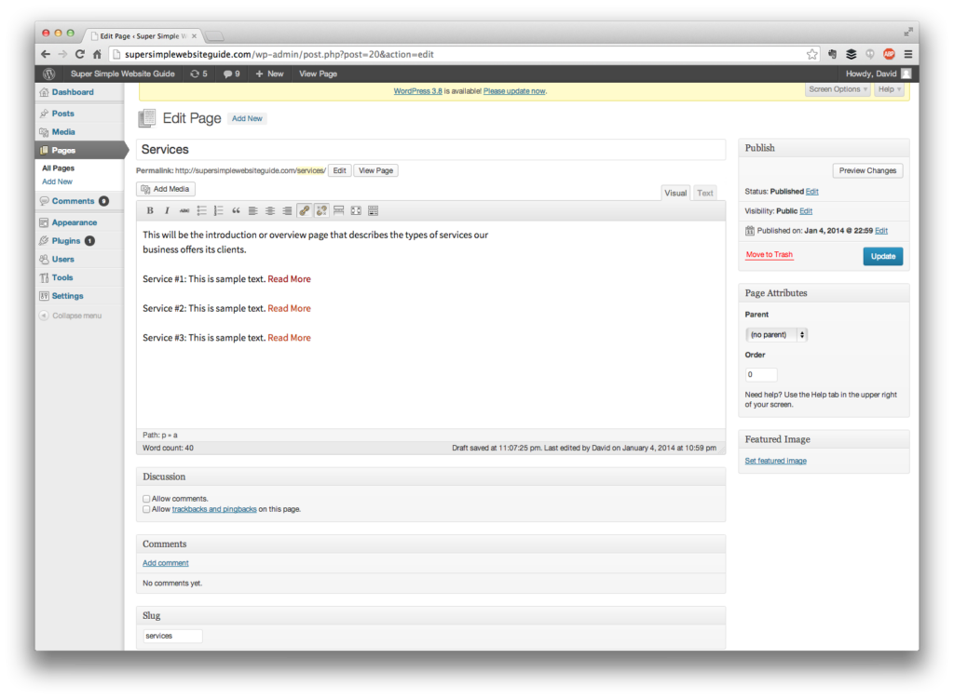Click Please update now link
The image size is (954, 699).
[x=514, y=91]
